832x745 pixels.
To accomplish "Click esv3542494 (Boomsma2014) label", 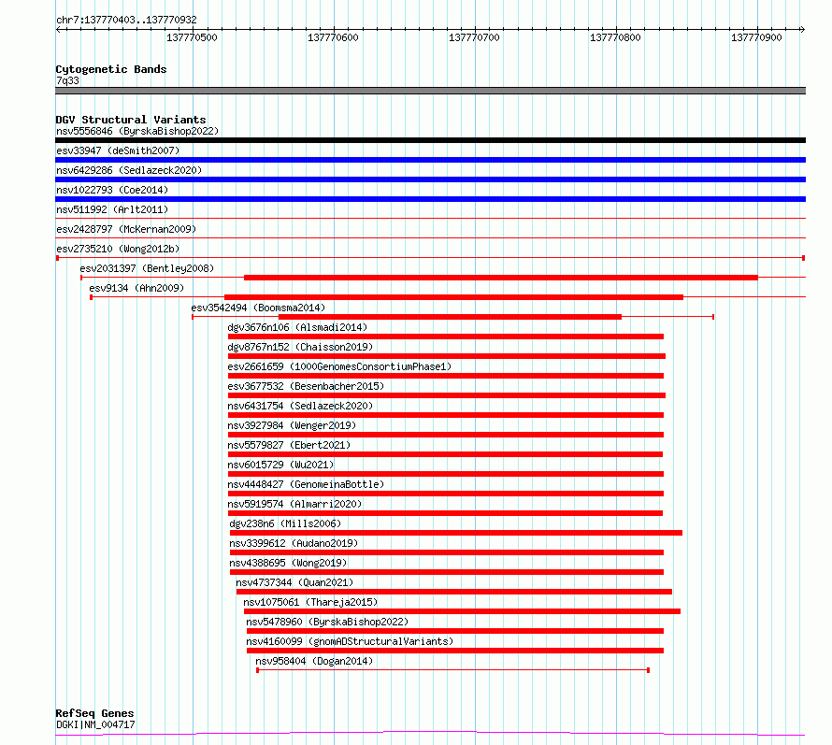I will pos(258,308).
